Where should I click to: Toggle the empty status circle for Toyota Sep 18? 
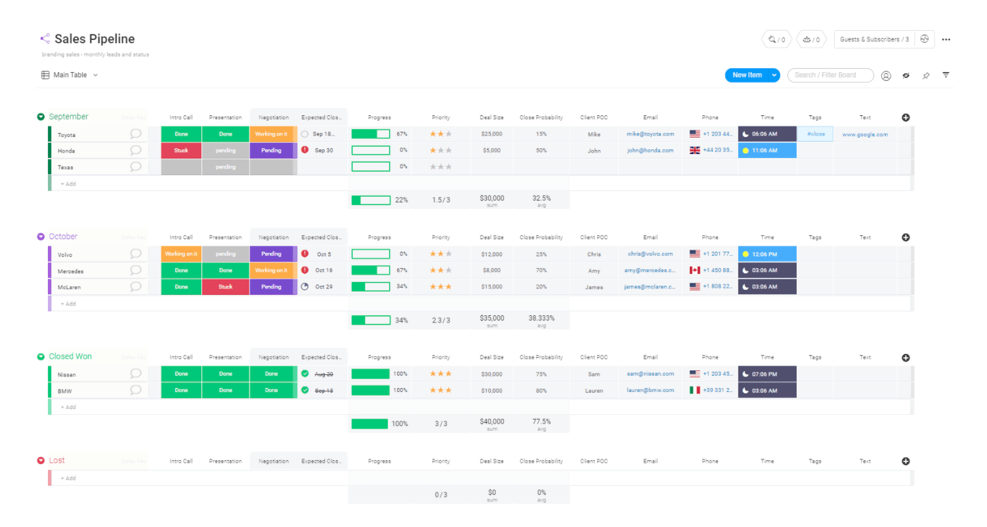tap(304, 134)
